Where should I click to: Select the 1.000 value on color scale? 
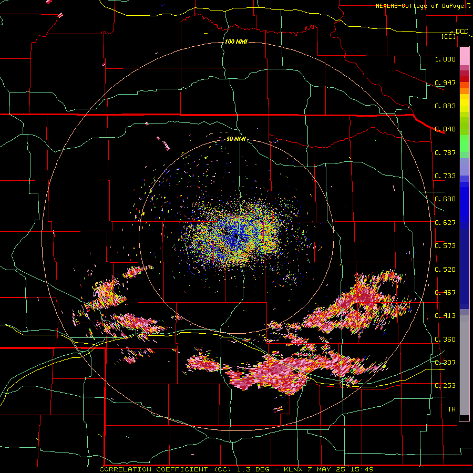pyautogui.click(x=445, y=59)
